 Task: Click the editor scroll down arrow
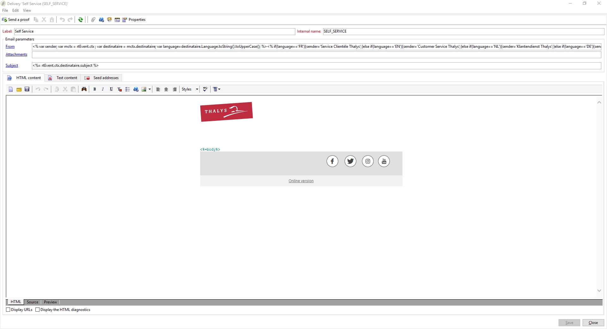coord(599,290)
